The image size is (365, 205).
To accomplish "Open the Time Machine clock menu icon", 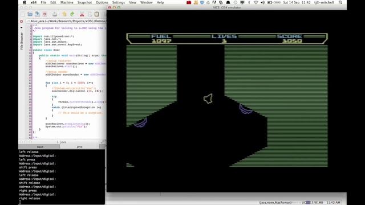I will 236,2.
